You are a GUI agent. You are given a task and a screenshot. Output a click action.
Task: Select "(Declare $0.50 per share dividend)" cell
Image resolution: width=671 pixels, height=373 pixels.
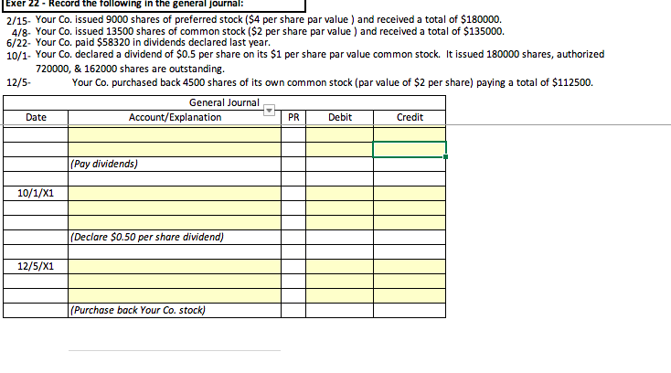(175, 238)
